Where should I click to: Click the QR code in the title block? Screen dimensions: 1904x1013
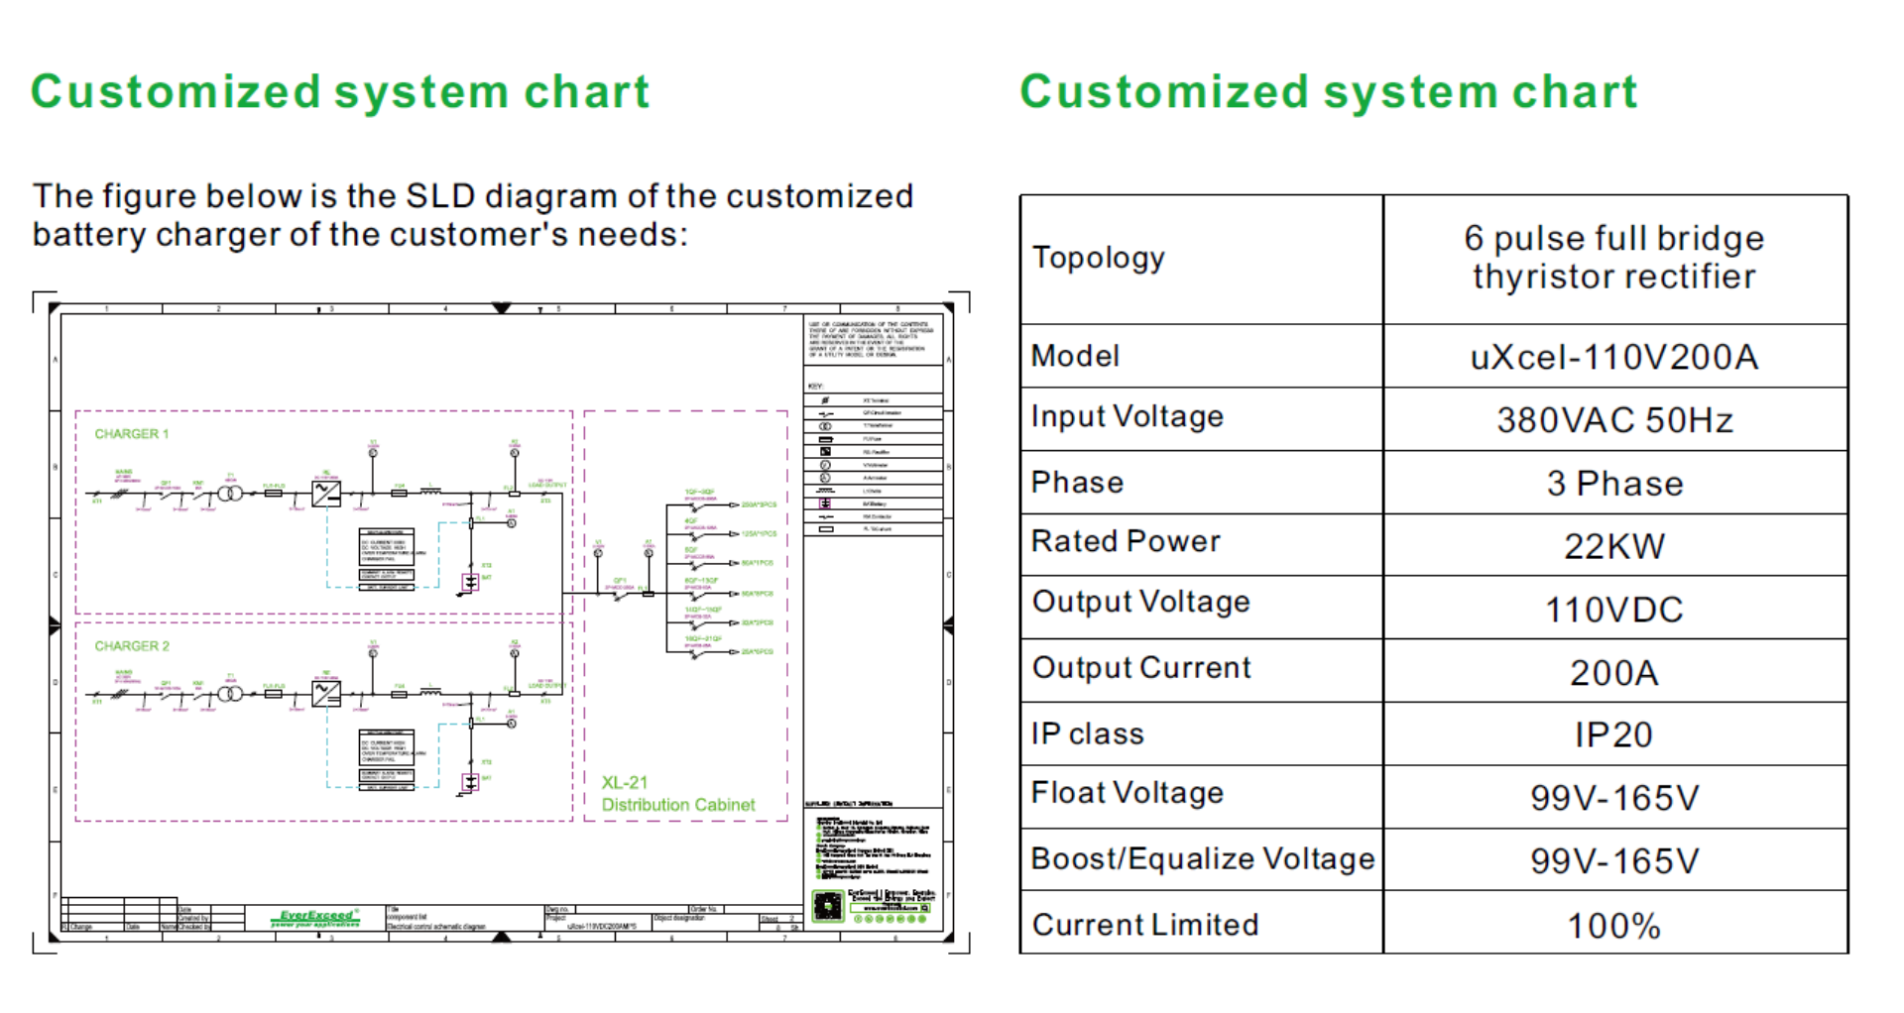pyautogui.click(x=827, y=906)
